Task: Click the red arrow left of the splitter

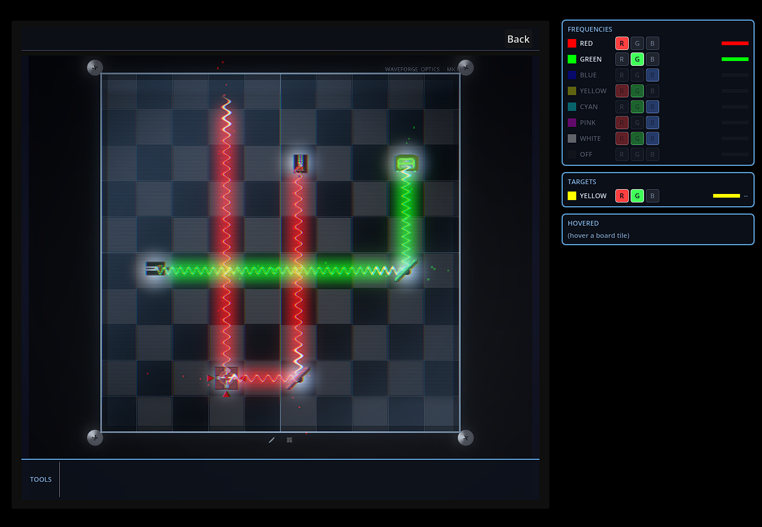Action: pos(210,378)
